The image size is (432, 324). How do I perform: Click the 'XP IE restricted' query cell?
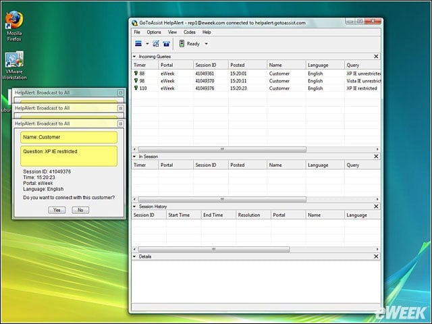coord(362,88)
